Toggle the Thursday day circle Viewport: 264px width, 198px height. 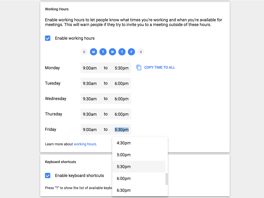122,52
